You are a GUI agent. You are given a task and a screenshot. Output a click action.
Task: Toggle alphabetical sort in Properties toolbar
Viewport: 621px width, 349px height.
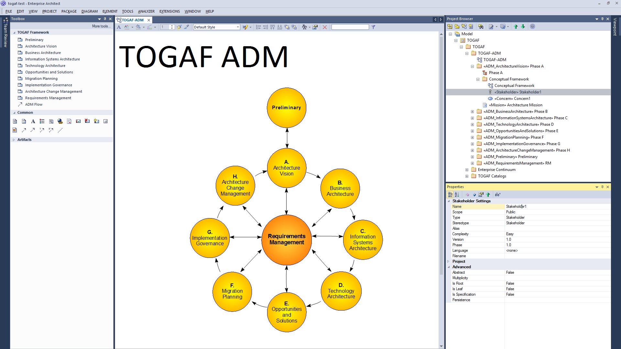[457, 195]
